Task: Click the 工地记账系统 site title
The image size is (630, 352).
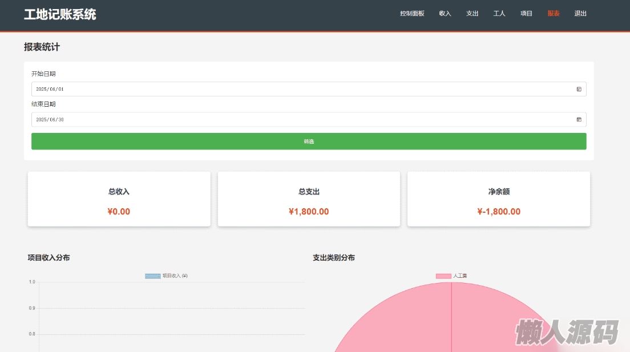Action: coord(60,15)
